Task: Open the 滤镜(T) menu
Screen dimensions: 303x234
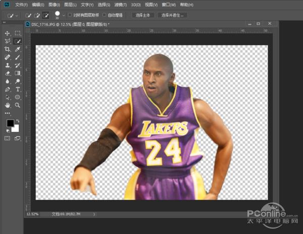Action: 121,5
